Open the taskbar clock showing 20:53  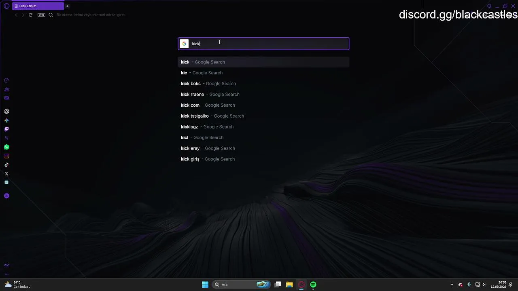tap(499, 285)
